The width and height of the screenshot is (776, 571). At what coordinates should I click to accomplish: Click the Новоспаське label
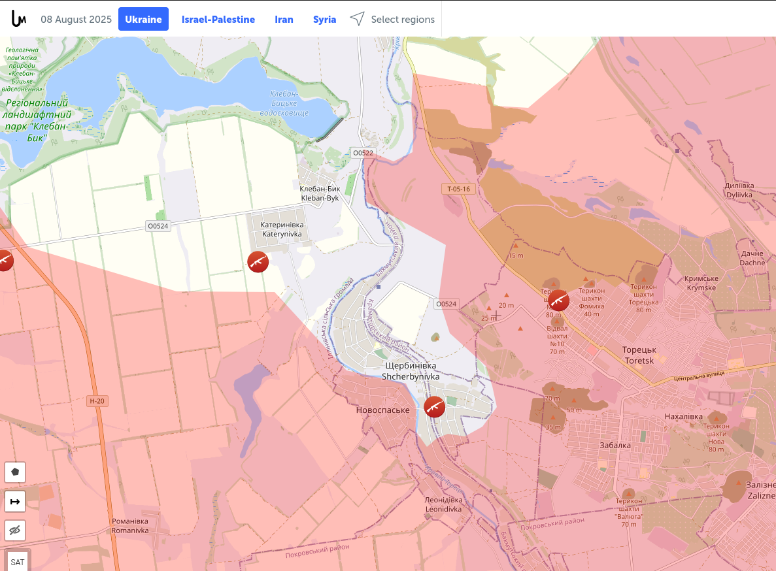pos(383,410)
